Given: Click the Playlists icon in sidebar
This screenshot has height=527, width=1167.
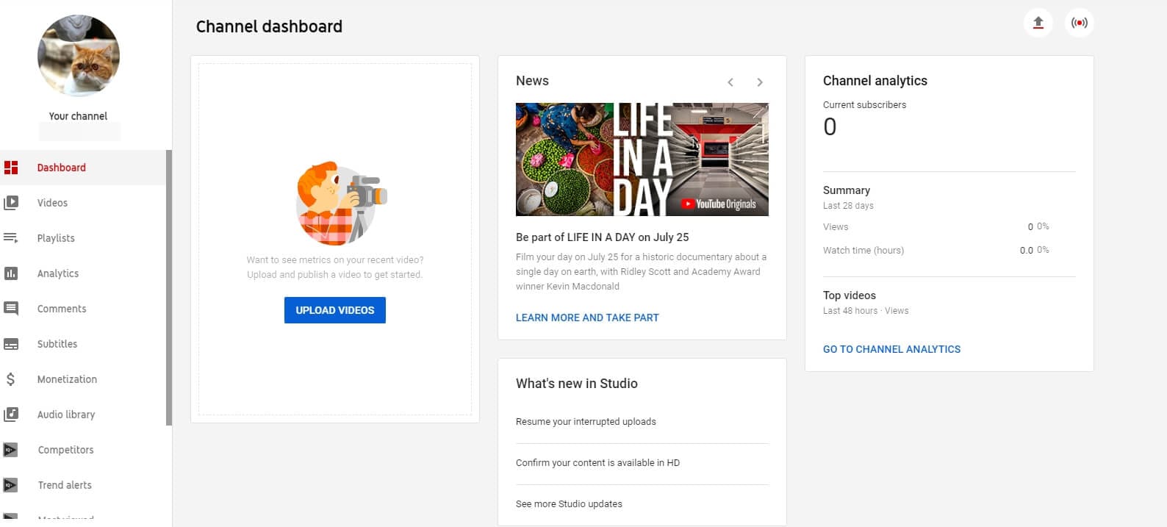Looking at the screenshot, I should tap(11, 238).
